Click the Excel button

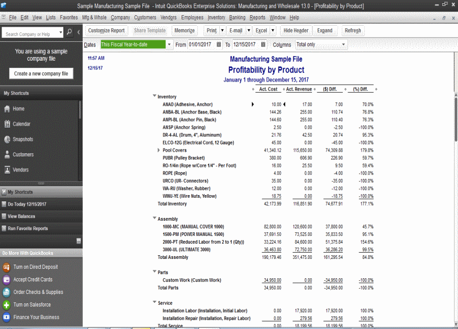point(261,30)
